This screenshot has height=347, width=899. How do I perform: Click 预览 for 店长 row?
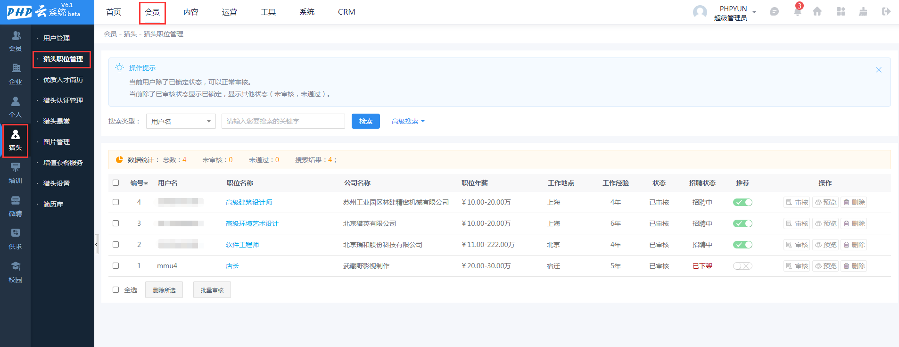pos(825,266)
